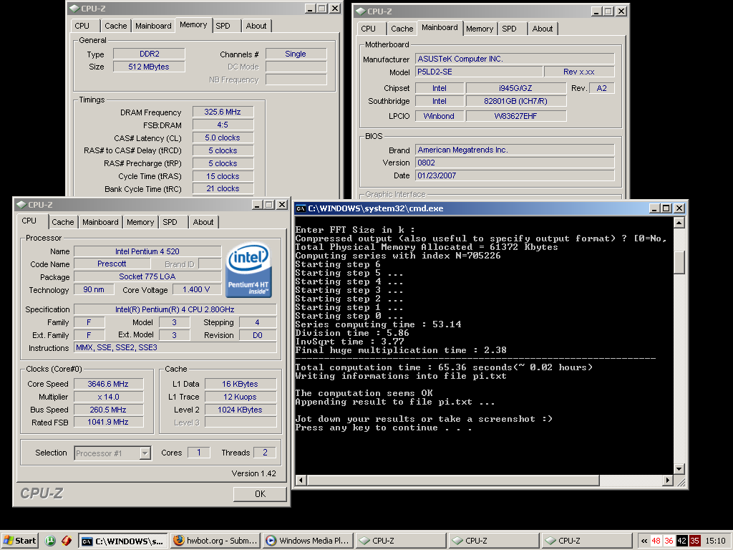
Task: Click Manufacturer field ASUSTeK Computer INC.
Action: [x=515, y=59]
